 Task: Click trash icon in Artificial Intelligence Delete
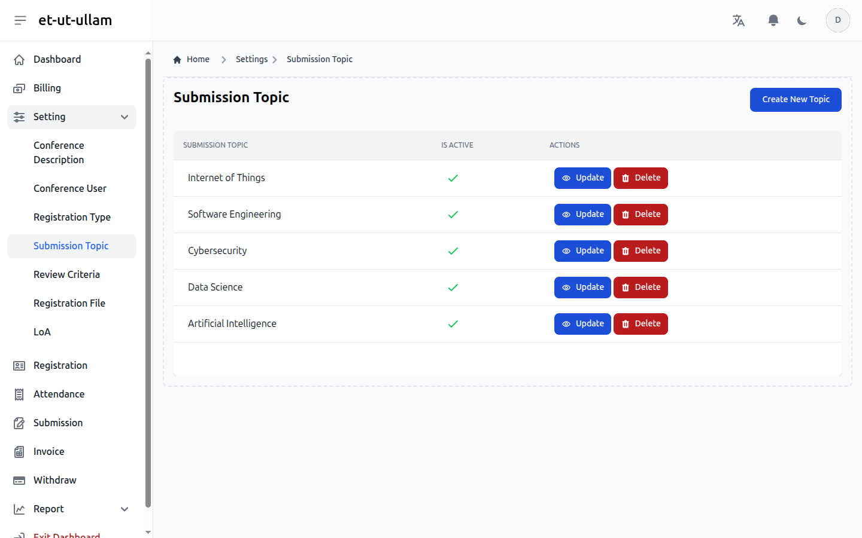tap(626, 324)
